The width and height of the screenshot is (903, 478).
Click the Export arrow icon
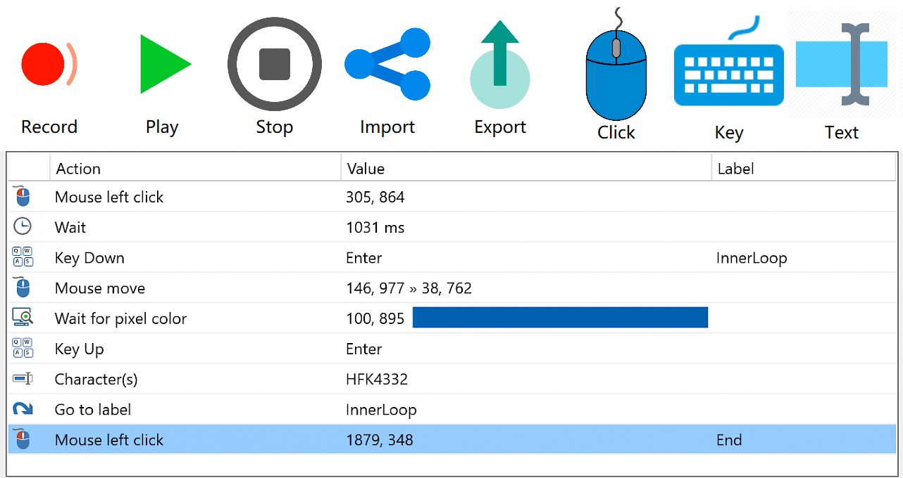pos(500,64)
